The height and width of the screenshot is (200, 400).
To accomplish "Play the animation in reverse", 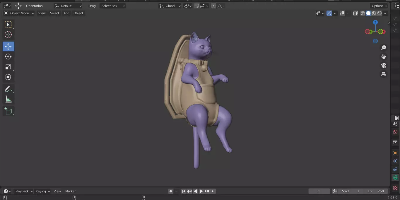I will pyautogui.click(x=195, y=191).
